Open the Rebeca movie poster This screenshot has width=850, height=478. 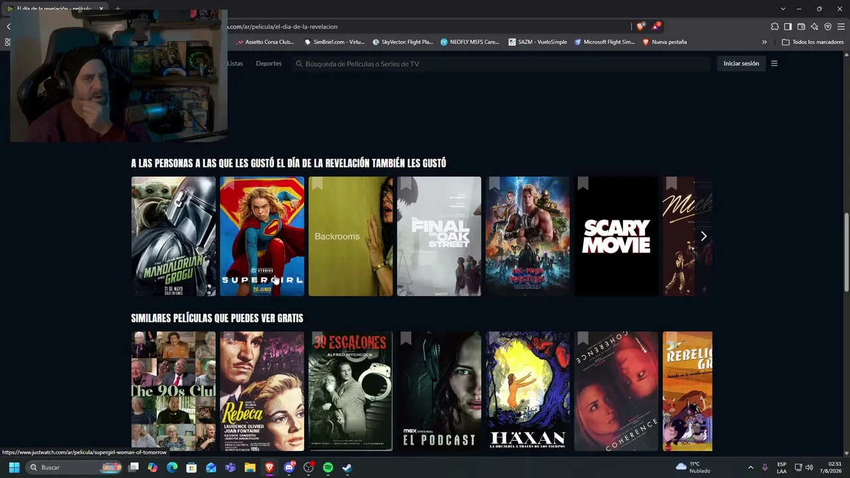pos(262,392)
